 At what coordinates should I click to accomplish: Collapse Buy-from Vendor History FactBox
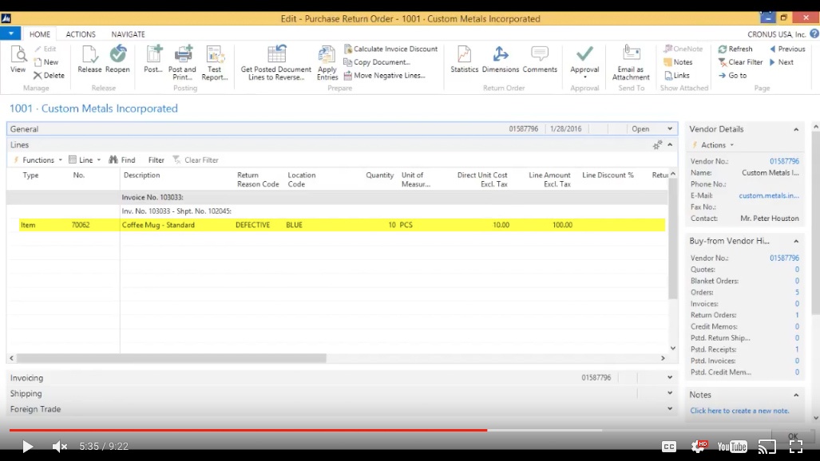pos(796,241)
